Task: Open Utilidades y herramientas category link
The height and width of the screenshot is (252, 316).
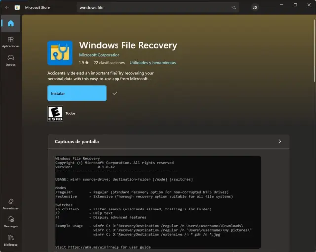Action: point(153,63)
